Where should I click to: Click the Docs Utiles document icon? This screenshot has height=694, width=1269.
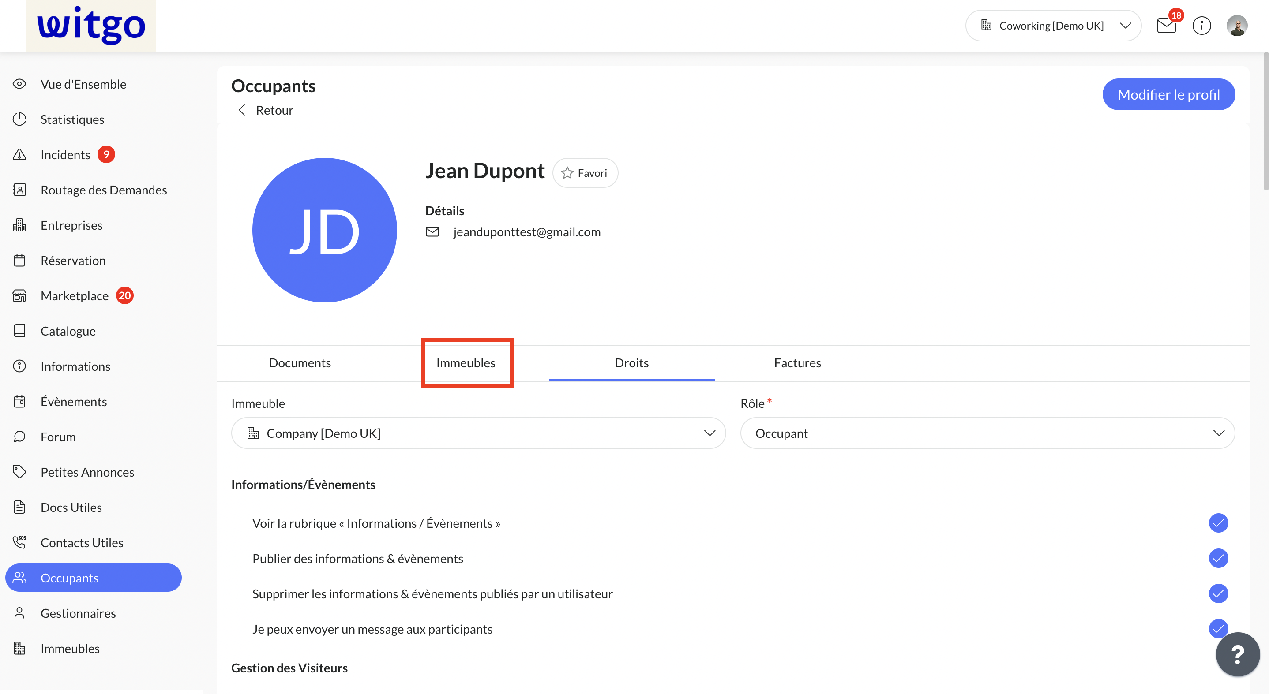19,507
